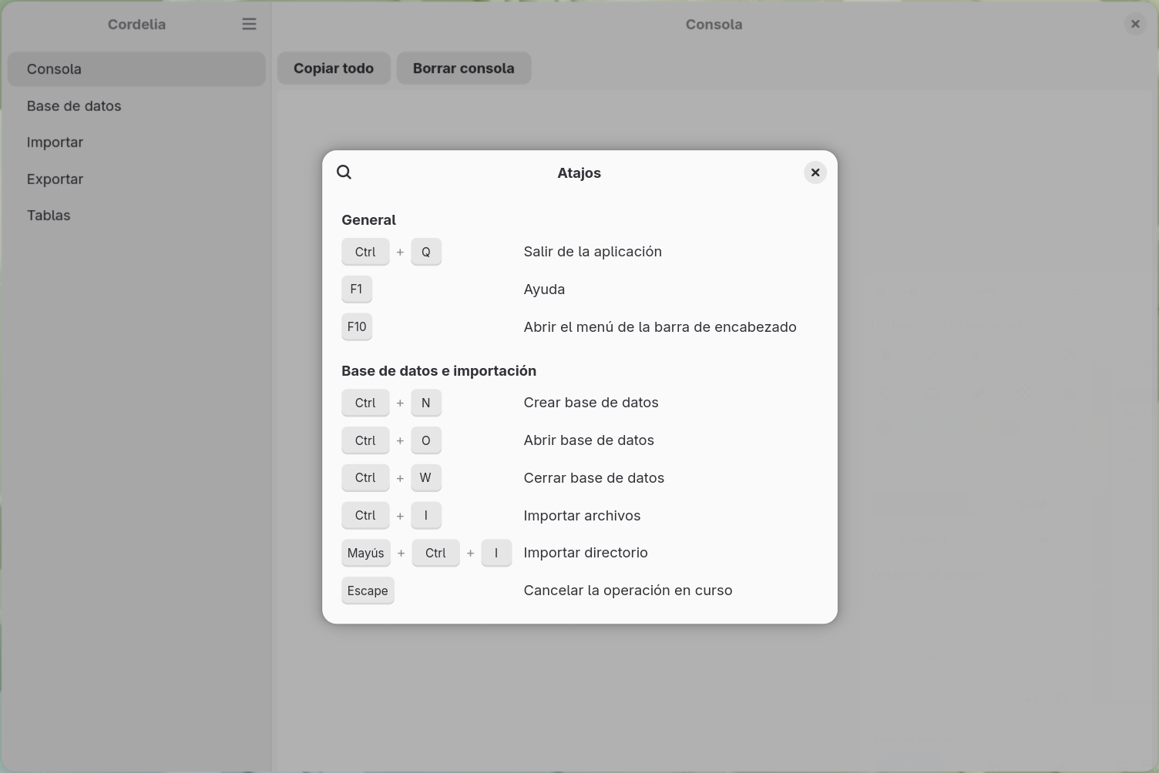Click the 'Importar directorio' shortcut text
The image size is (1159, 773).
[586, 553]
